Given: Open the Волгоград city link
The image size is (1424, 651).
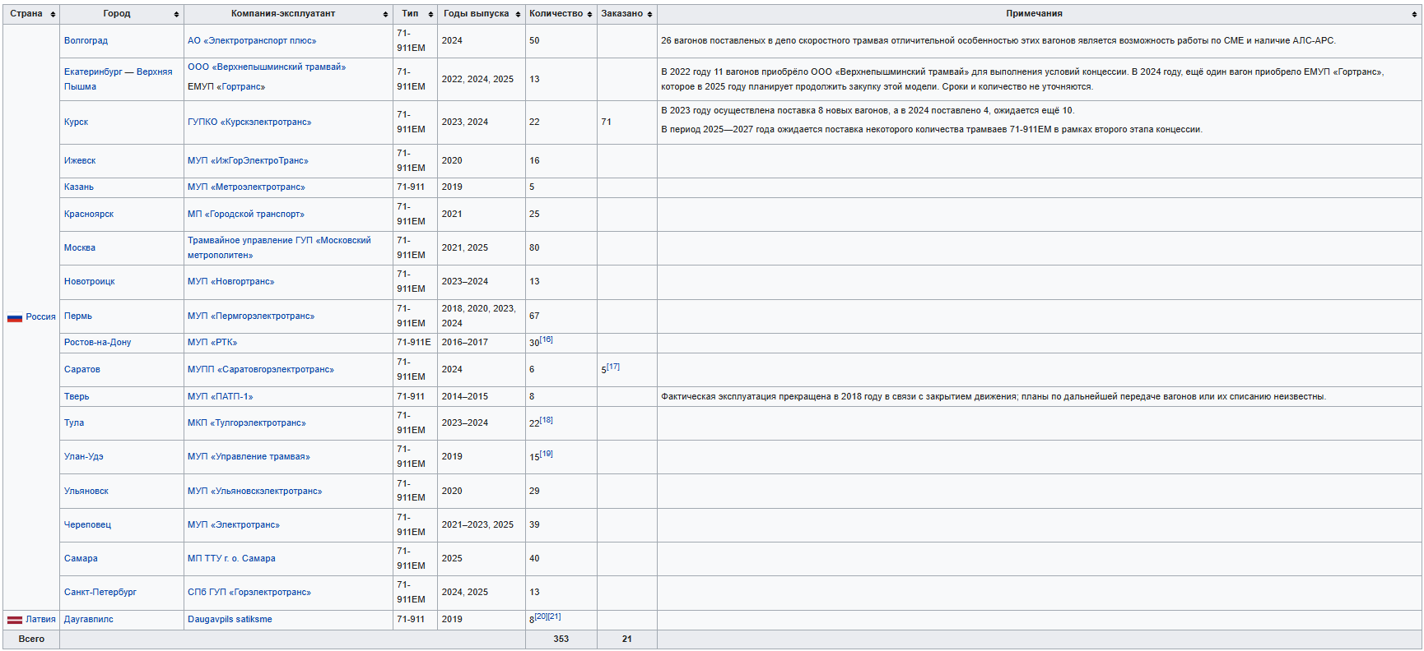Looking at the screenshot, I should pyautogui.click(x=86, y=40).
